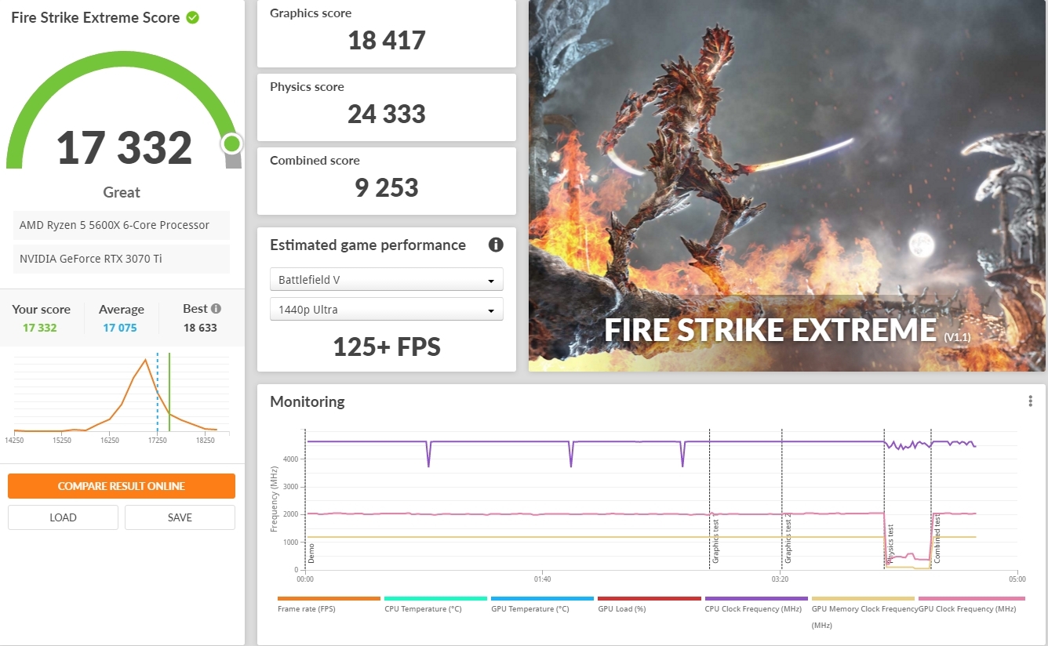Click the Average score value 17 075

[120, 328]
